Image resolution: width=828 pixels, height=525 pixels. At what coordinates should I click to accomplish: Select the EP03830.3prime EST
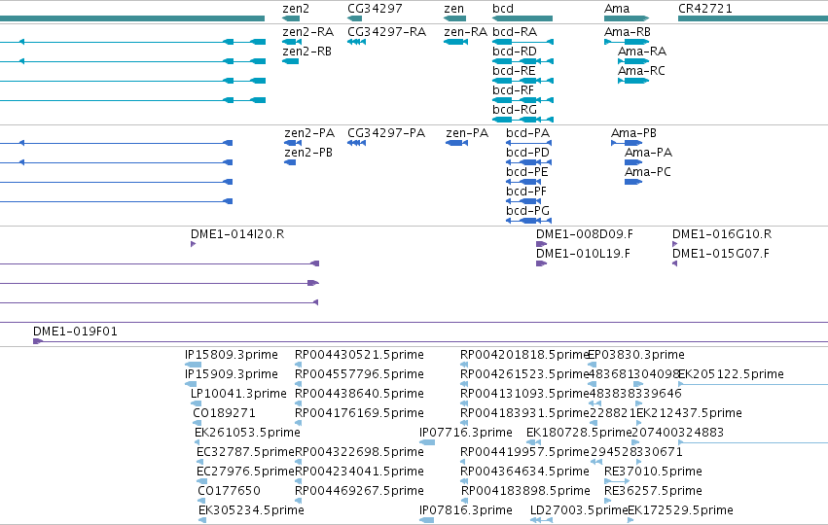tap(637, 355)
